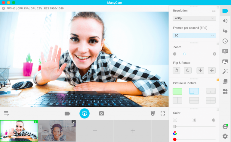Add source to third preset slot
Image resolution: width=231 pixels, height=142 pixels.
[x=95, y=131]
